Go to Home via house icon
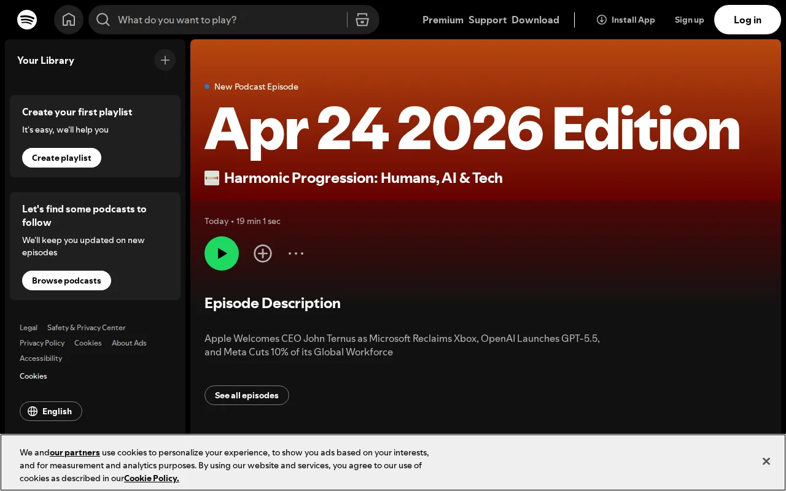The height and width of the screenshot is (491, 786). coord(69,20)
